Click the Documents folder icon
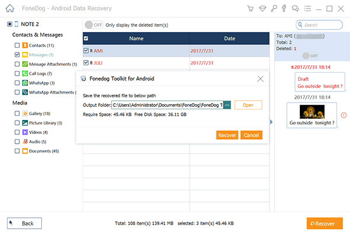The width and height of the screenshot is (350, 234). pyautogui.click(x=25, y=151)
